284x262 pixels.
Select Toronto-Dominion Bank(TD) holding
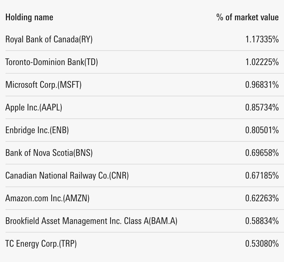point(52,62)
